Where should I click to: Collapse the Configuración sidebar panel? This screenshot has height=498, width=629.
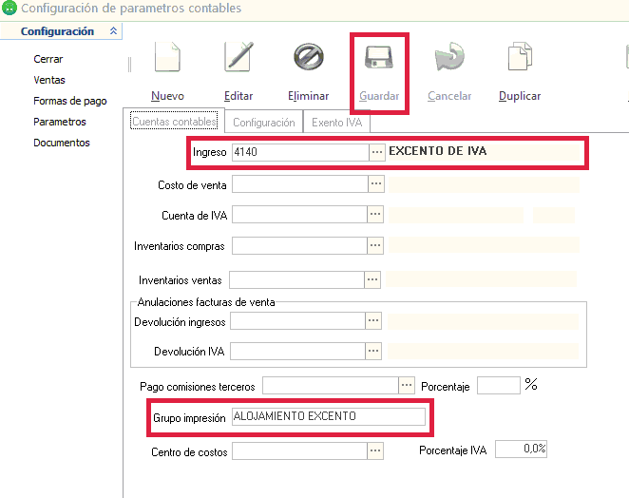point(114,31)
